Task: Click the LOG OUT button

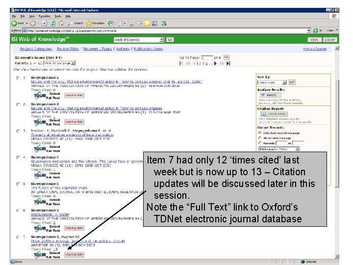Action: click(330, 40)
